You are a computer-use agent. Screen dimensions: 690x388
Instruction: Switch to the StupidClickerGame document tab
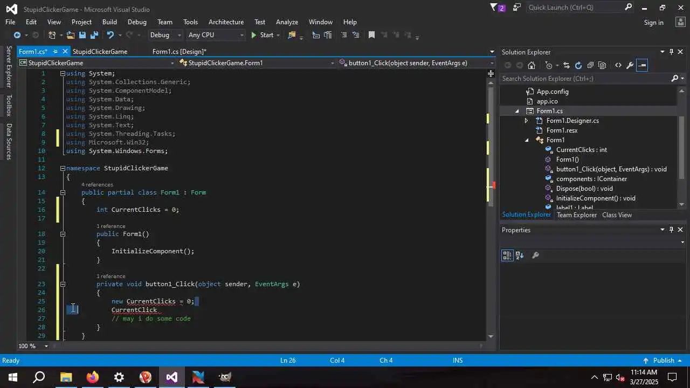click(100, 52)
